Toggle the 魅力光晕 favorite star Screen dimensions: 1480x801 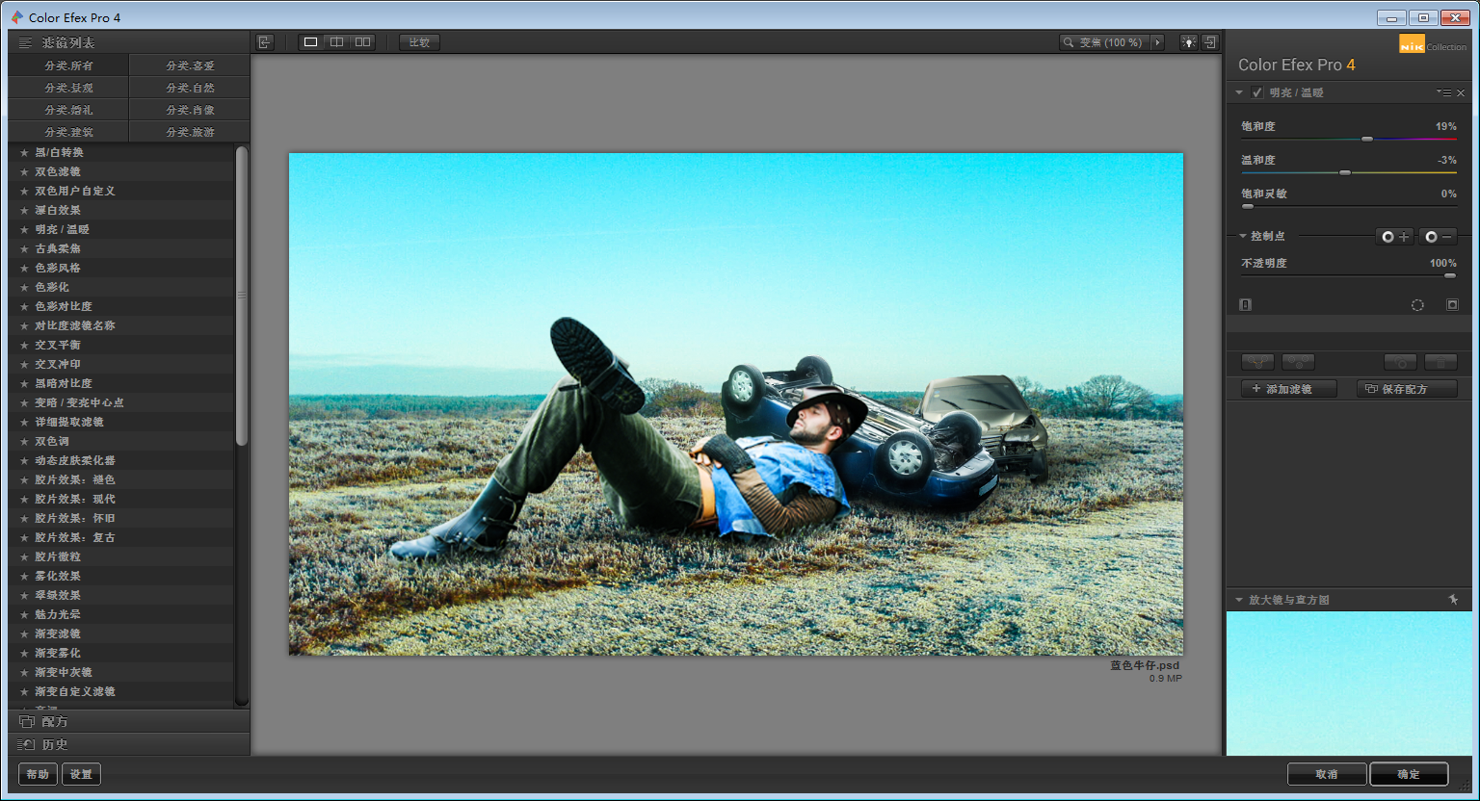coord(24,614)
